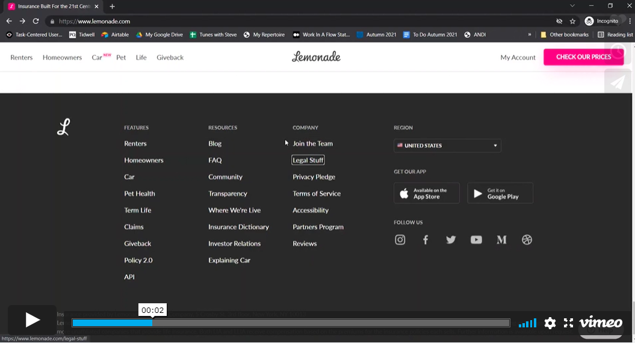Screen dimensions: 635x343
Task: Open Investor Relations link
Action: (235, 243)
